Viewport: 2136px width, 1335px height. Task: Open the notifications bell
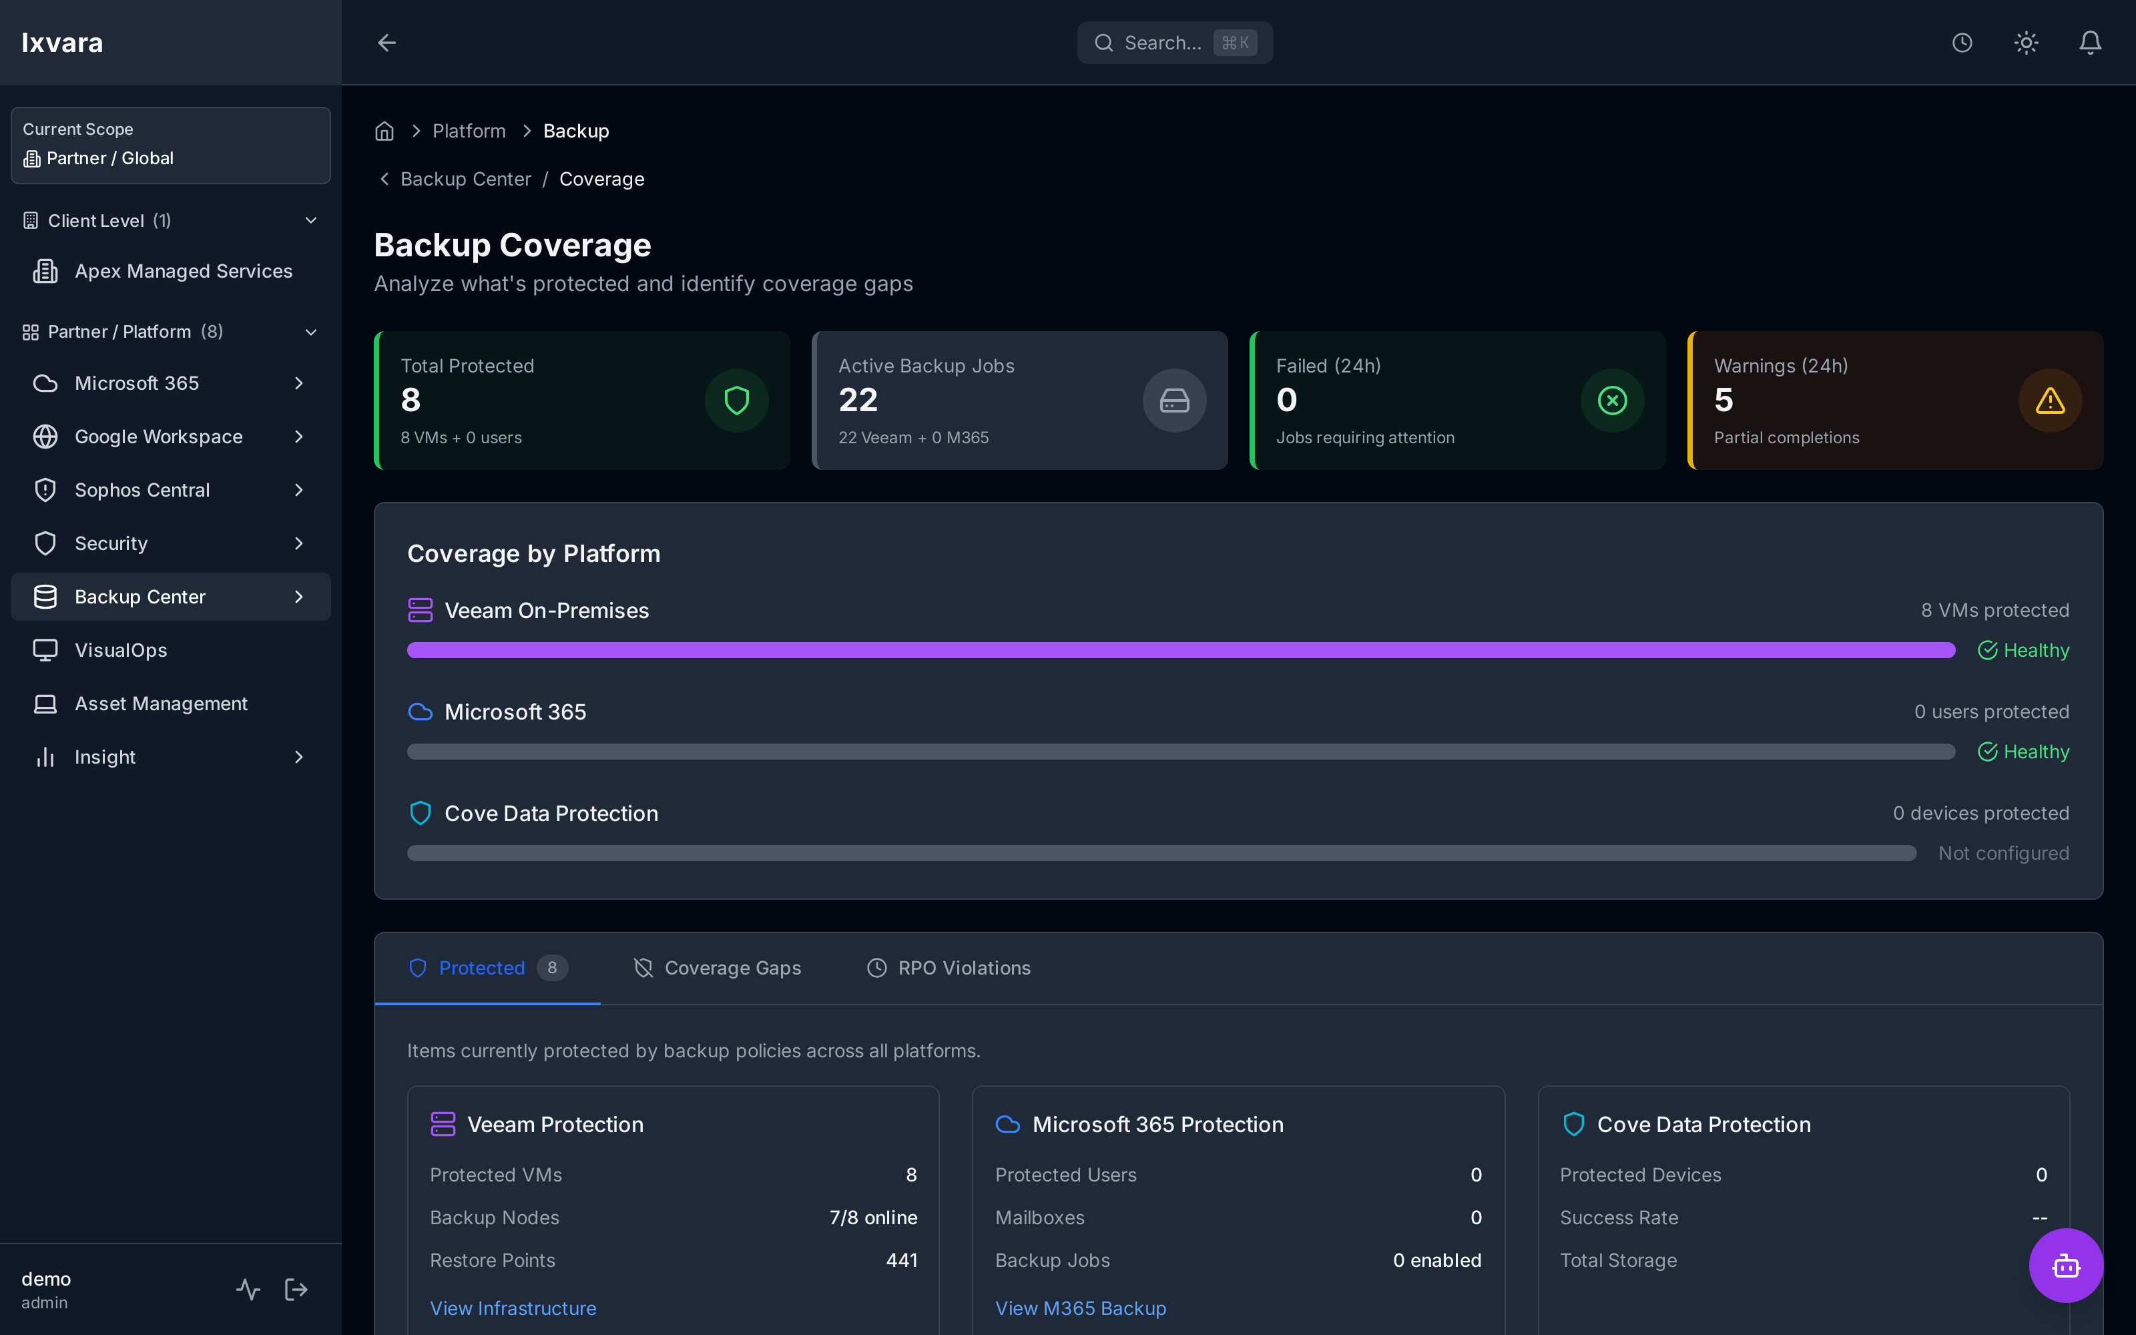tap(2090, 42)
